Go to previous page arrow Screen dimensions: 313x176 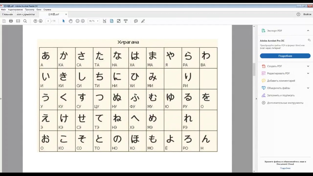click(35, 21)
